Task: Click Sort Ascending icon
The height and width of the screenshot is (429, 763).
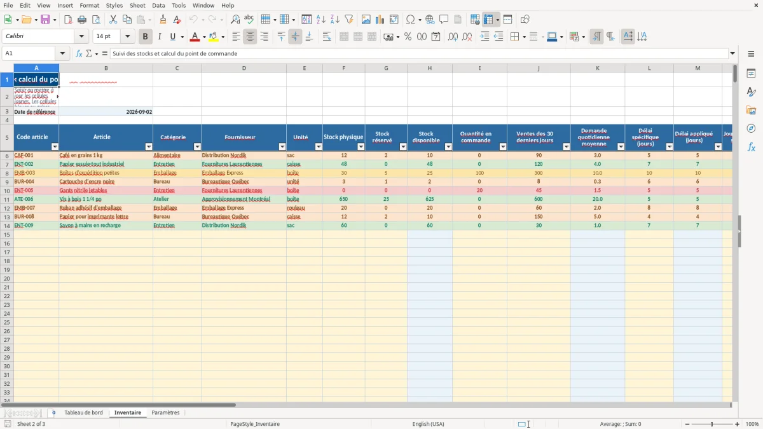Action: click(321, 20)
